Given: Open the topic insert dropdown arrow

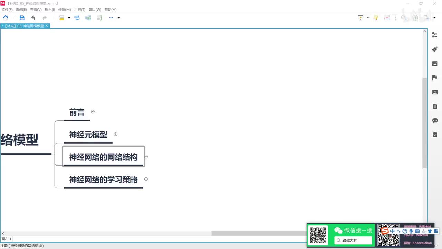Looking at the screenshot, I should [x=69, y=18].
